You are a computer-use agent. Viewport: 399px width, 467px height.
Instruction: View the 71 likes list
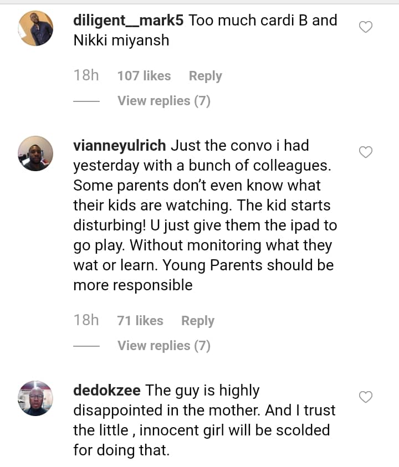click(140, 321)
